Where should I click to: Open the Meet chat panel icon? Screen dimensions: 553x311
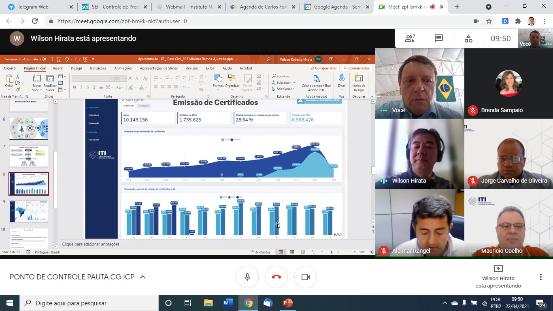click(x=439, y=38)
